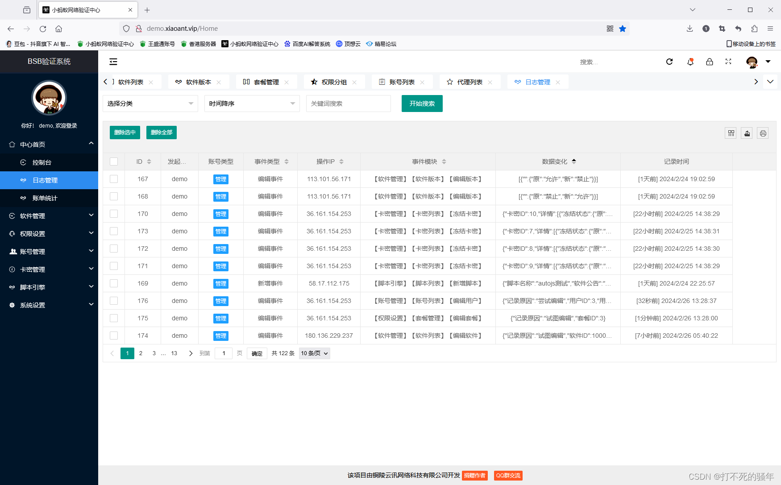Switch to the 权限分组 tab
Screen dimensions: 781x485
[334, 82]
